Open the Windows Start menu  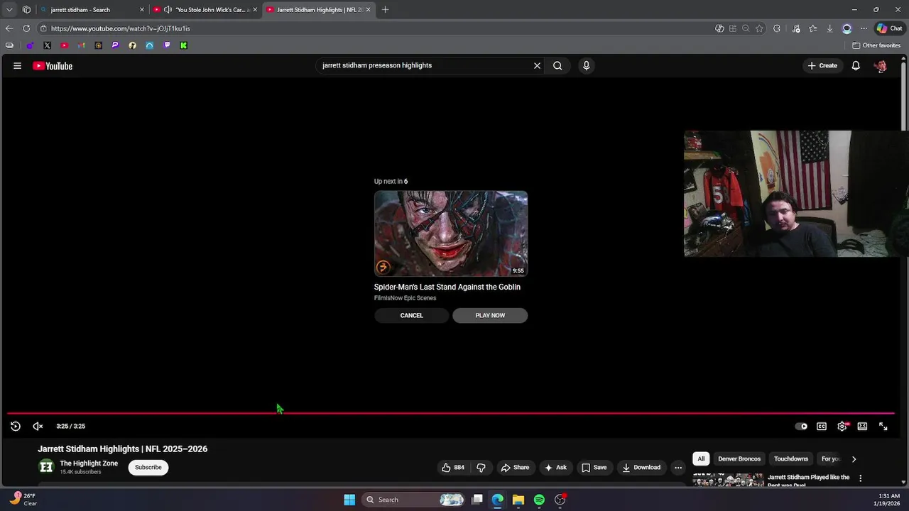[349, 500]
